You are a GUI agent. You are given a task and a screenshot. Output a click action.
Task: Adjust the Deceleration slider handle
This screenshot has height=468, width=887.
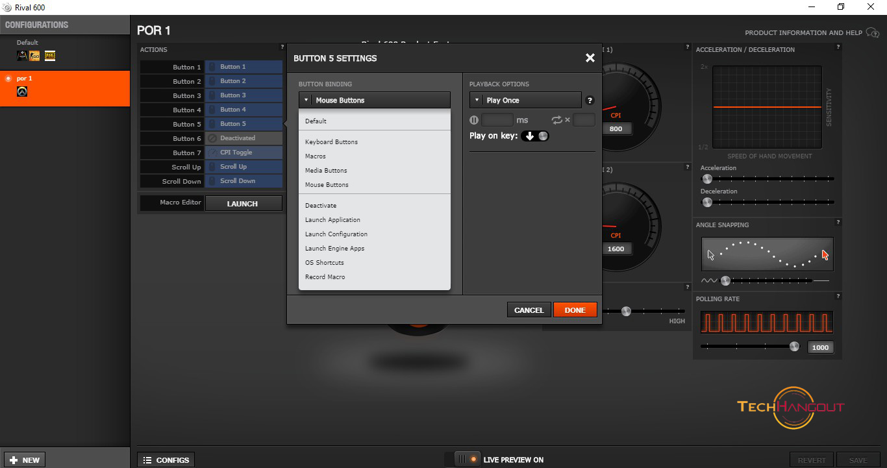pos(707,202)
